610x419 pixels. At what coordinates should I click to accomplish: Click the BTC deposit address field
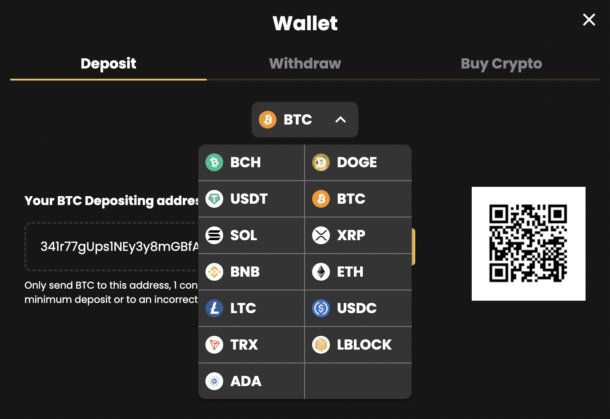point(112,246)
